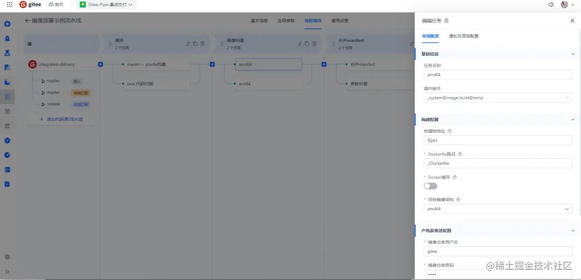Click 添加代码源/流水线 link
Screen dimensions: 581x280
[61, 119]
